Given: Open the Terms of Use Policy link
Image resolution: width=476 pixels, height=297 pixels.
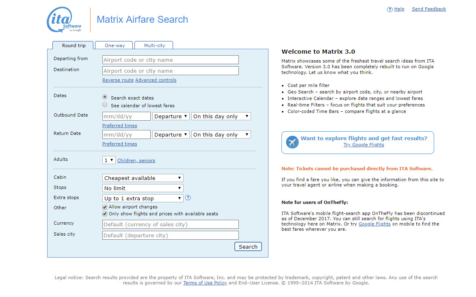Looking at the screenshot, I should [205, 283].
